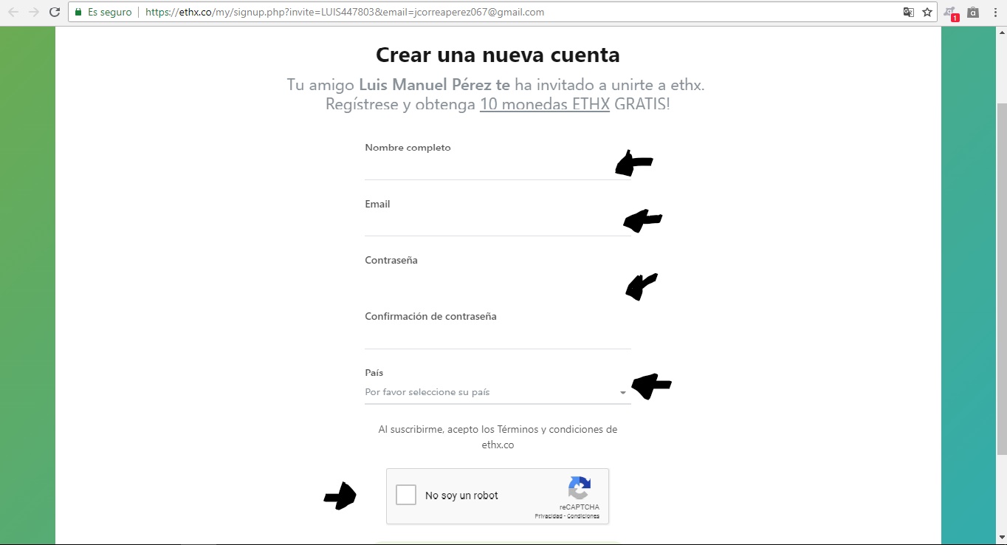Click the green padlock security icon

coord(78,13)
